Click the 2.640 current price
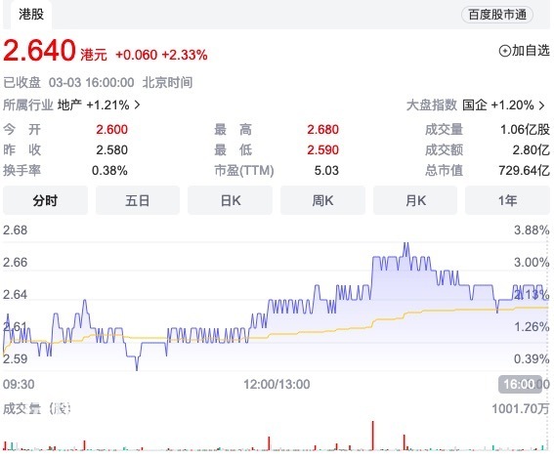Viewport: 554px width, 460px height. [x=39, y=50]
